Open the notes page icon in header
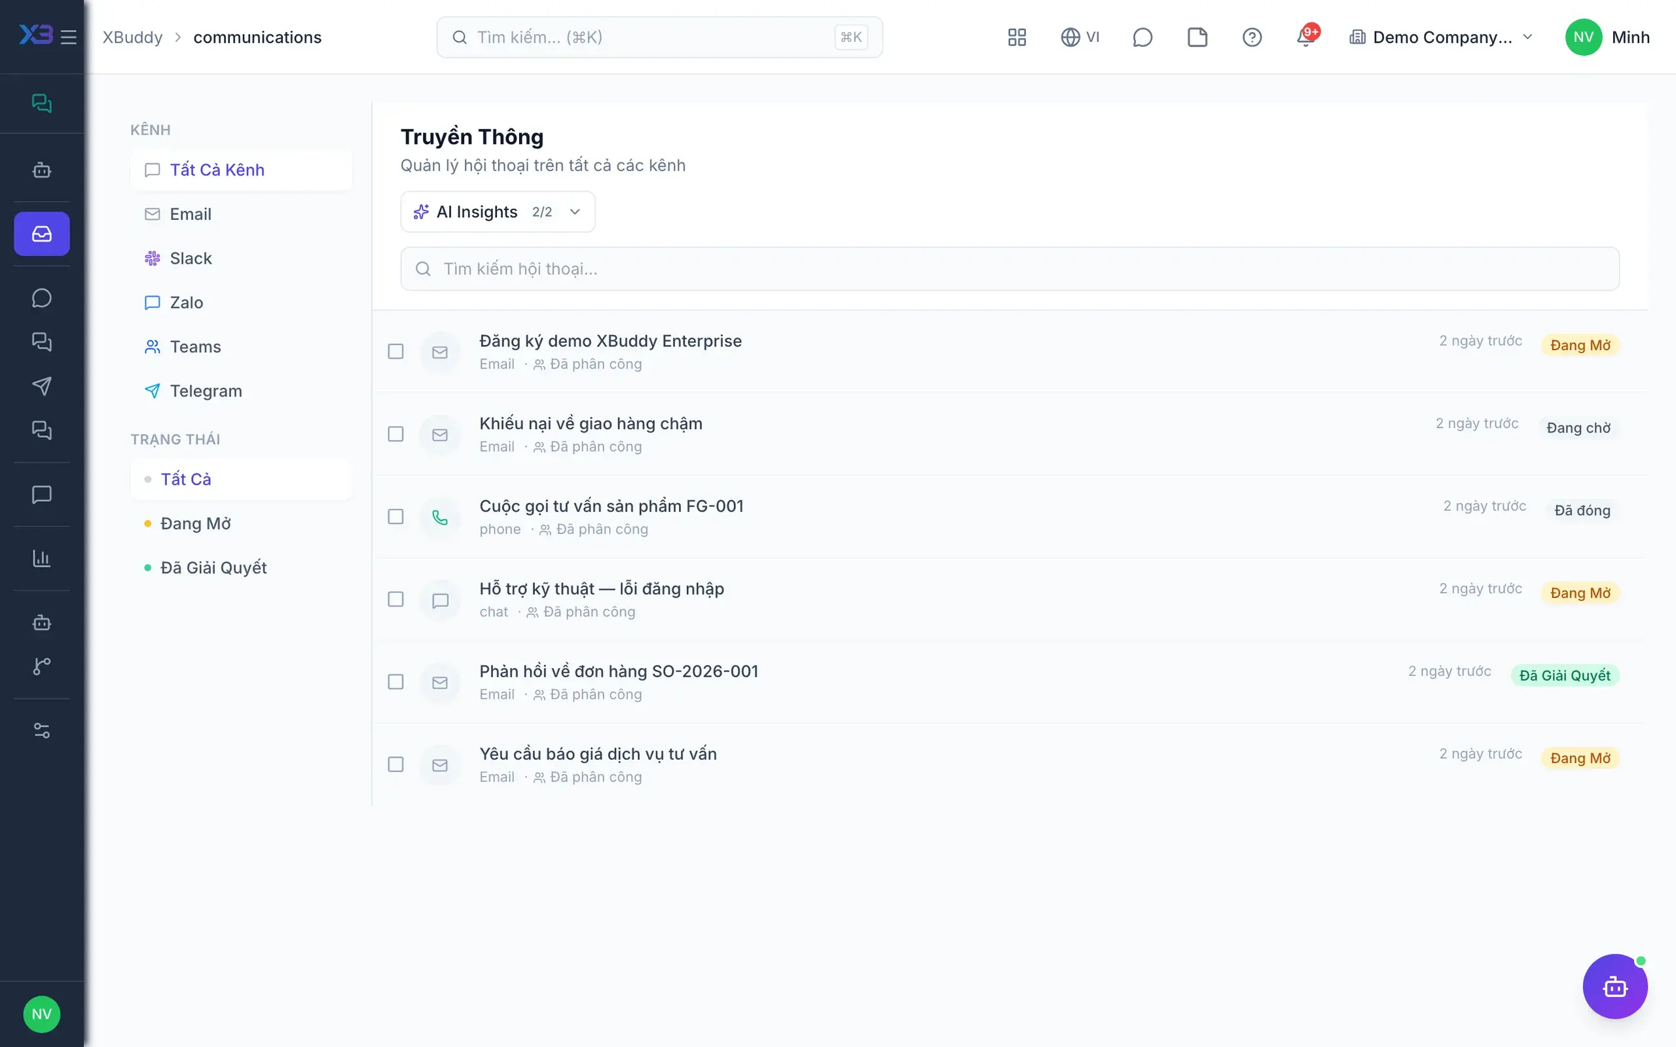 (1197, 37)
